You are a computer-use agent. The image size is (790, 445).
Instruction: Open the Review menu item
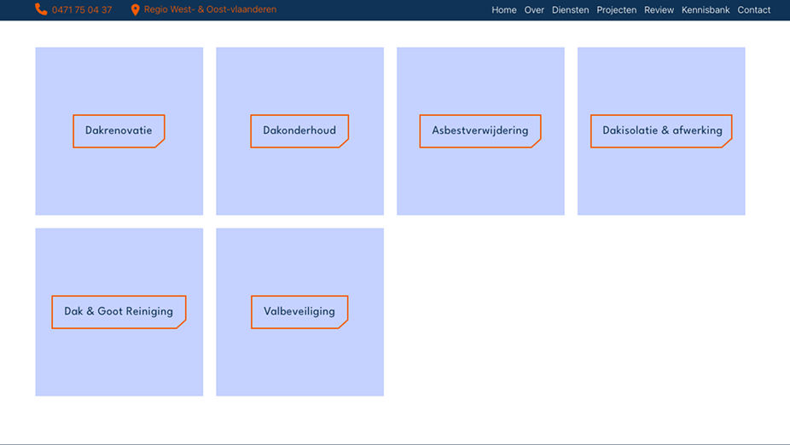(x=659, y=10)
